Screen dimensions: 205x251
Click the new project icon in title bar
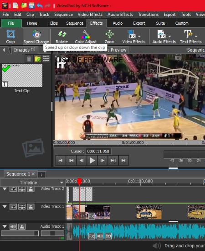pyautogui.click(x=15, y=5)
